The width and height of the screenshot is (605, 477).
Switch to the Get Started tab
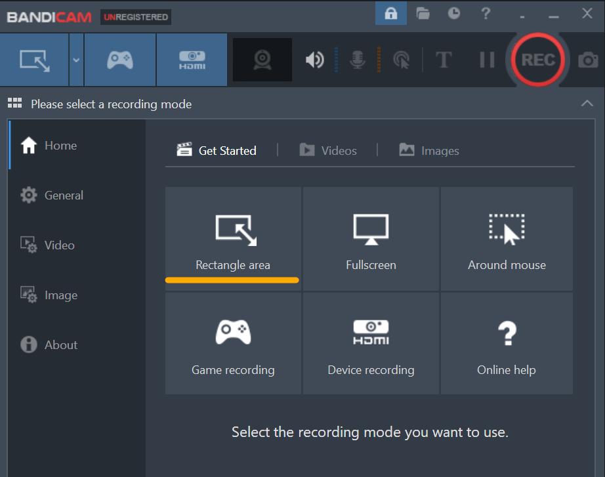(x=217, y=150)
